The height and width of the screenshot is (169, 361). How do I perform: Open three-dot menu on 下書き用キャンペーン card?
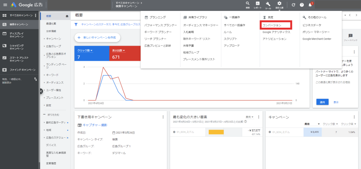163,117
